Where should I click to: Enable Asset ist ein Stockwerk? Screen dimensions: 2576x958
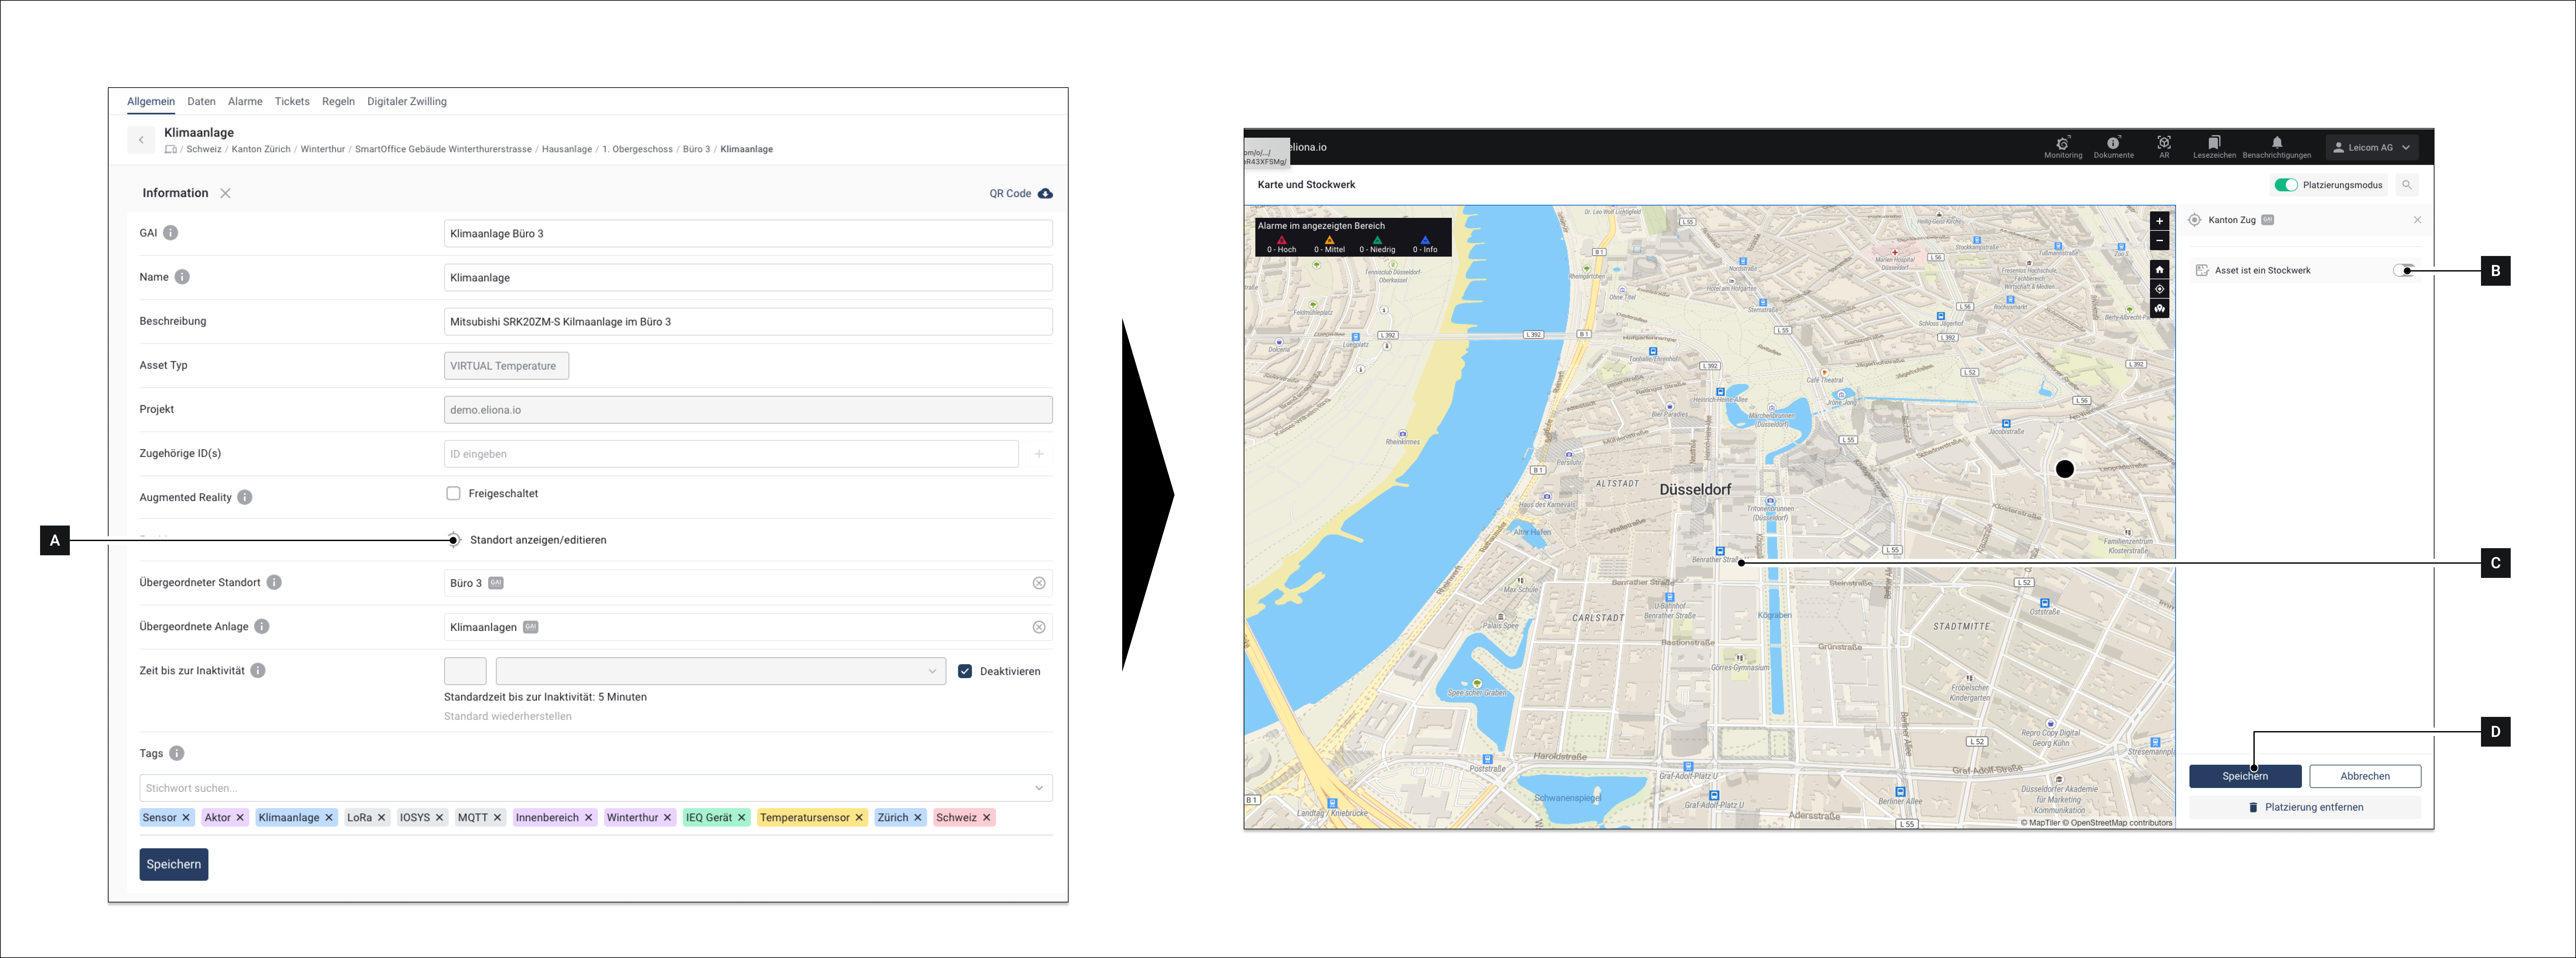[x=2404, y=270]
